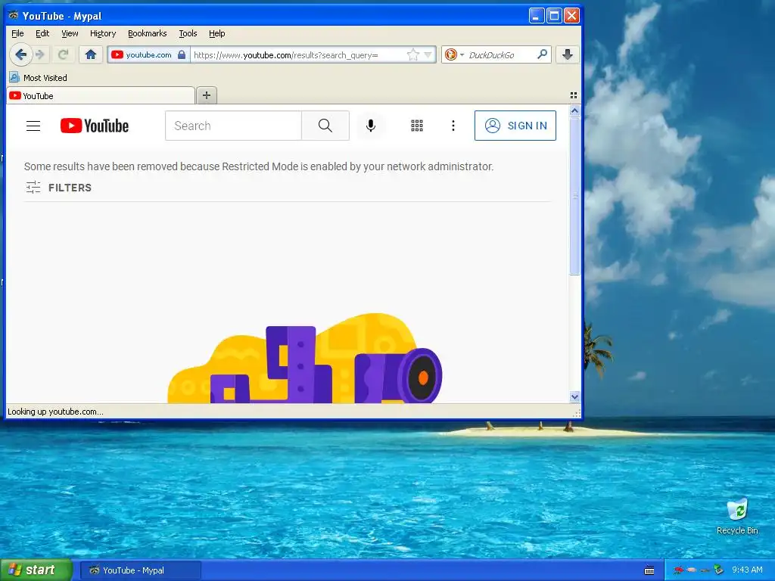This screenshot has height=581, width=775.
Task: Click the forward navigation arrow
Action: 41,54
